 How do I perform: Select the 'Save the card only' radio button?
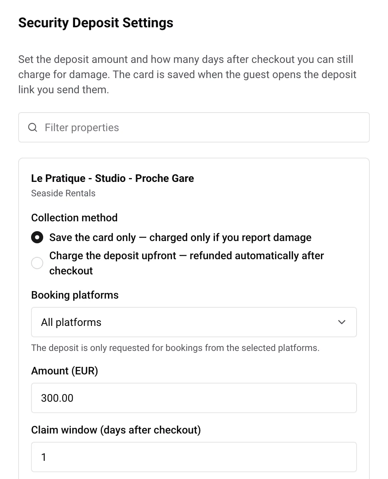37,238
